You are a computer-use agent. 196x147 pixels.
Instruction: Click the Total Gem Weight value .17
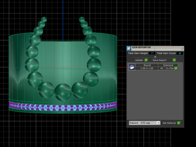click(x=152, y=53)
